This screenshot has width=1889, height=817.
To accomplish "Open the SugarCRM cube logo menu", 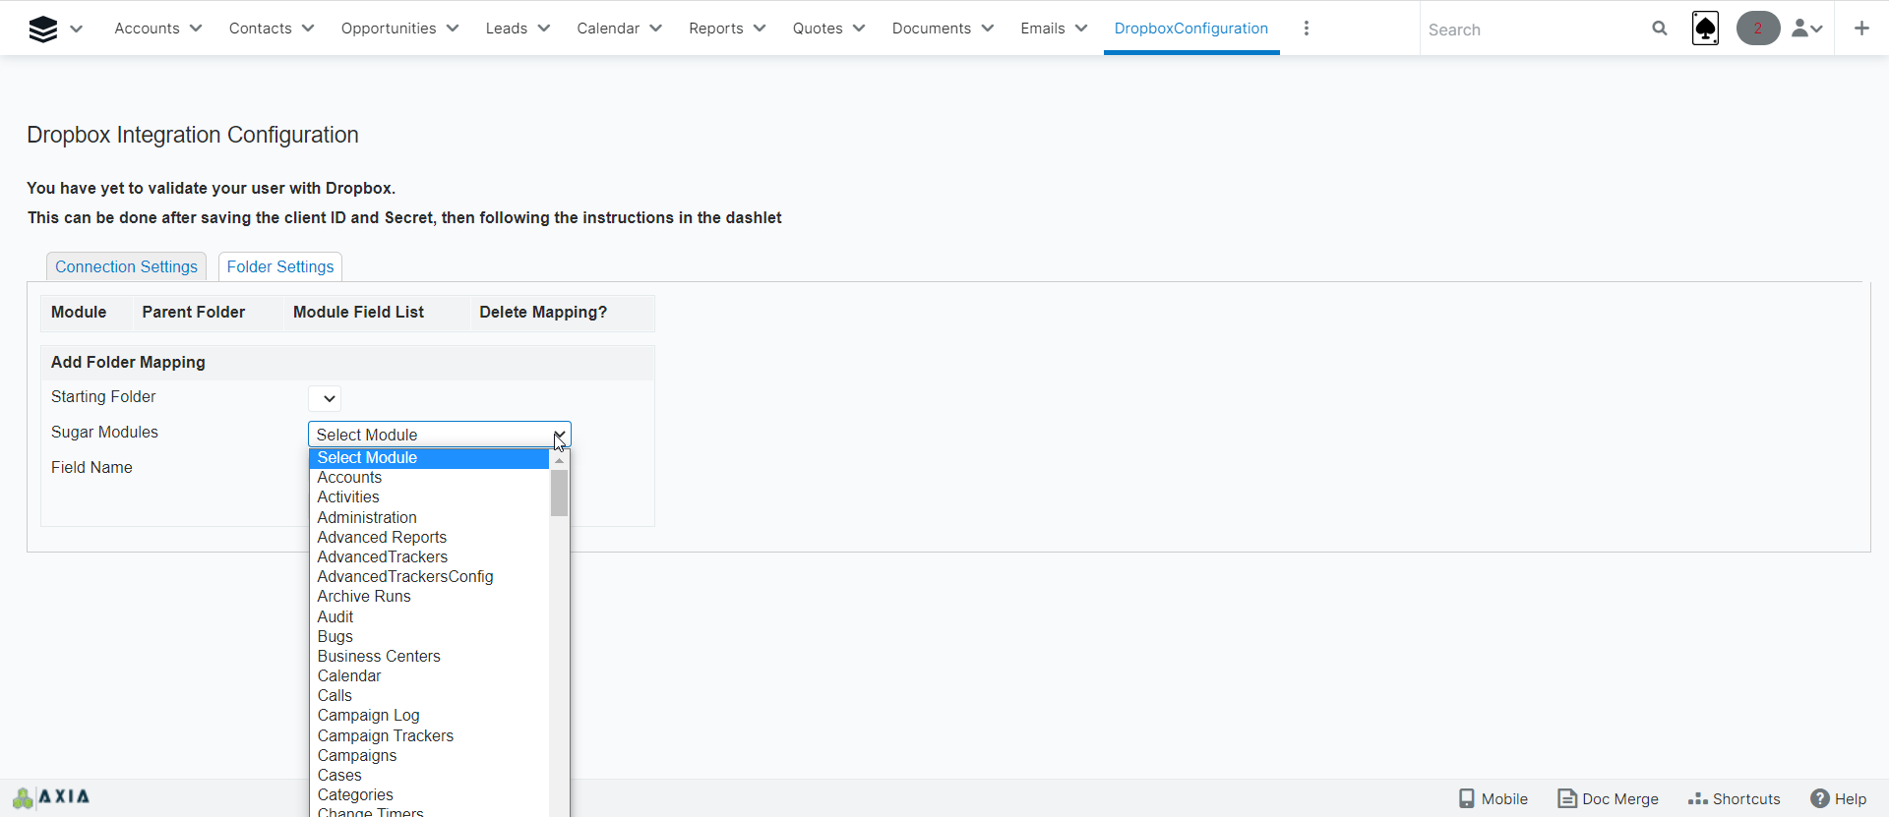I will click(x=43, y=29).
